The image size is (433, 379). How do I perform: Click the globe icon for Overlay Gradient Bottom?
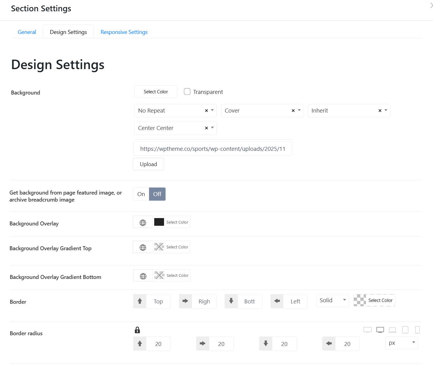[143, 276]
